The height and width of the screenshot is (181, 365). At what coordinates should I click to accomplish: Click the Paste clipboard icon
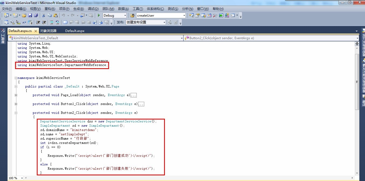coord(56,15)
